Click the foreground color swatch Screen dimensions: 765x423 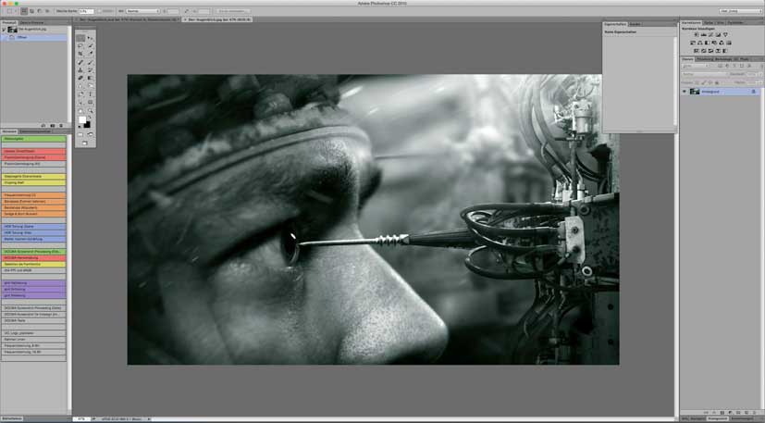[x=82, y=119]
